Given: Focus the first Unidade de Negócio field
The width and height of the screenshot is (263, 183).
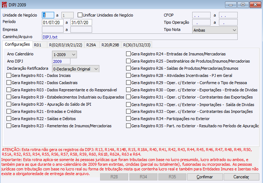Looking at the screenshot, I should point(48,15).
